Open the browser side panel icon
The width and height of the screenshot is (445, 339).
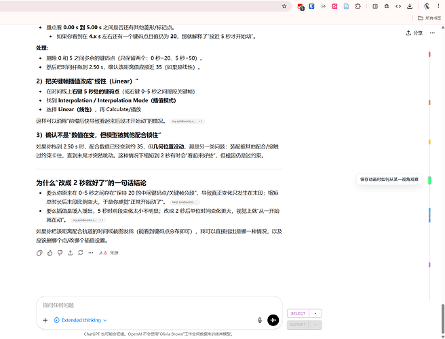(x=375, y=6)
